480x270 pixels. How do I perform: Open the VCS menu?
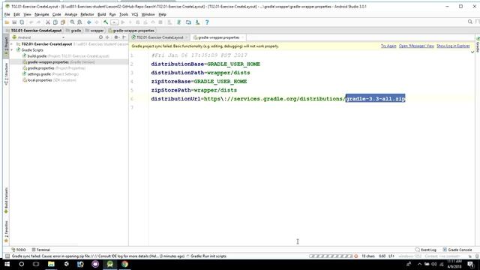(x=135, y=14)
